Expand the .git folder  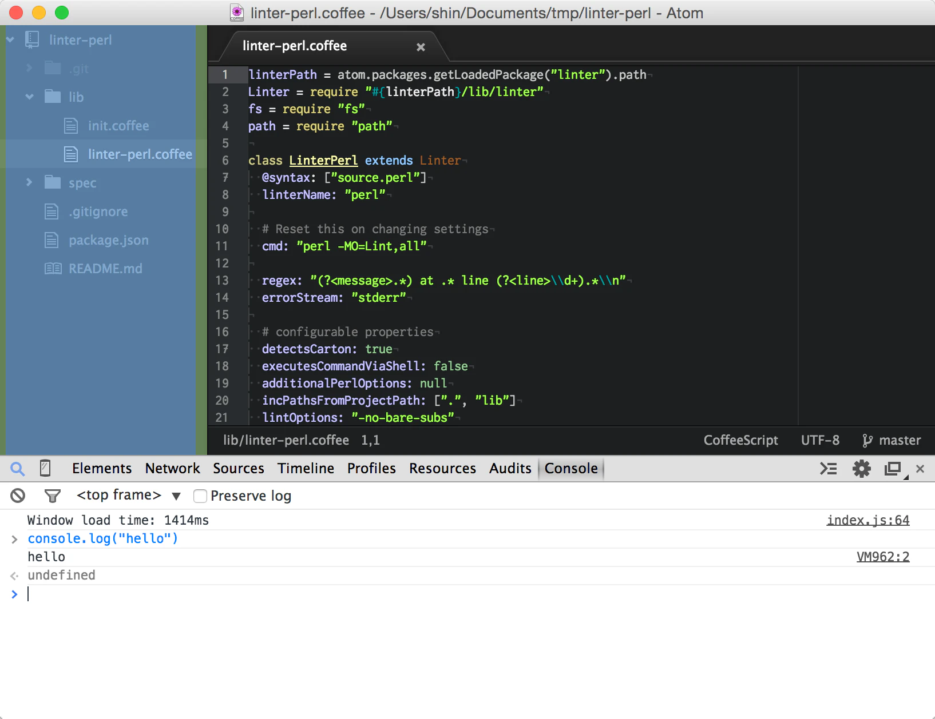coord(29,68)
